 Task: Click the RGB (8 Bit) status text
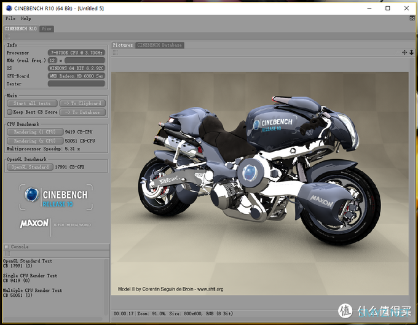(219, 313)
